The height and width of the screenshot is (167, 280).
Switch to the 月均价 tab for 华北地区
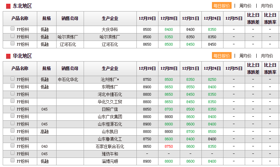[267, 56]
